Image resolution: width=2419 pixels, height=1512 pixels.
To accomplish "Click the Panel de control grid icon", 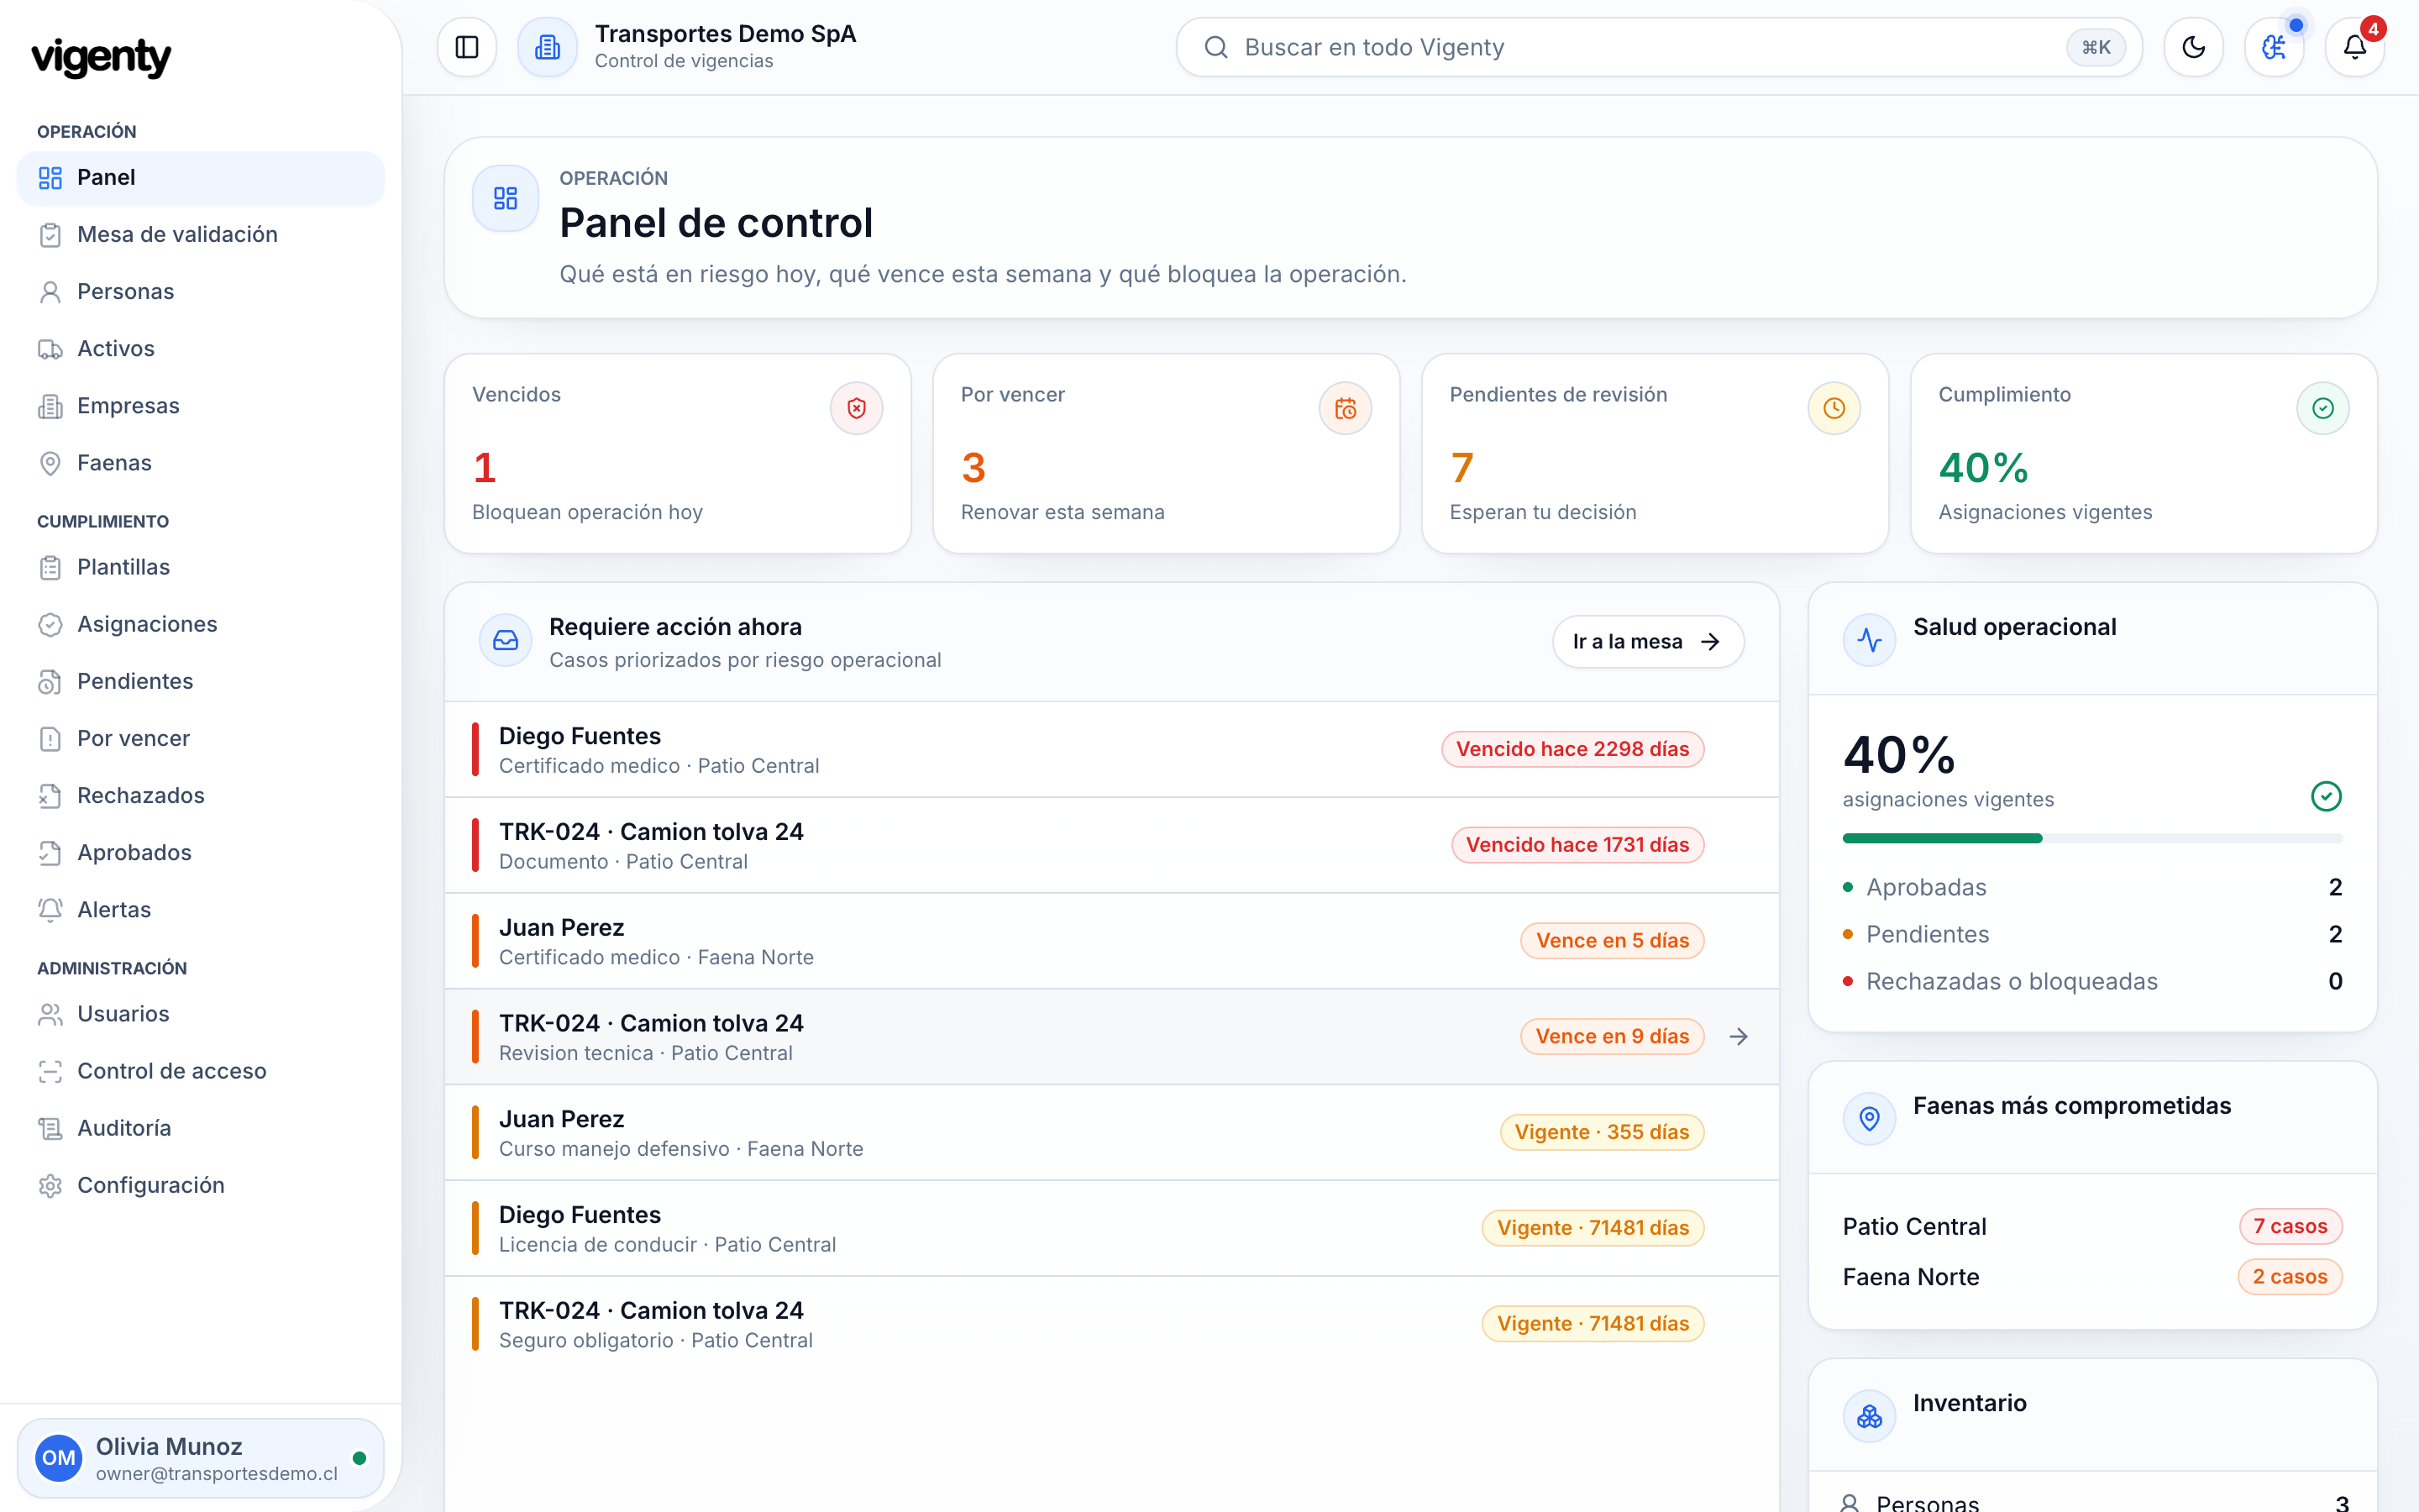I will [506, 198].
